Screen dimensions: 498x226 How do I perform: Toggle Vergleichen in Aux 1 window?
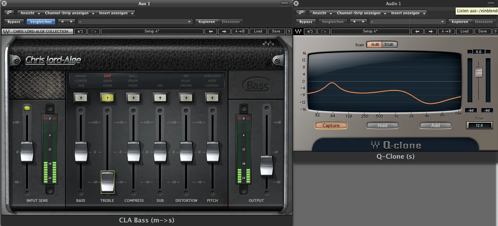[41, 21]
